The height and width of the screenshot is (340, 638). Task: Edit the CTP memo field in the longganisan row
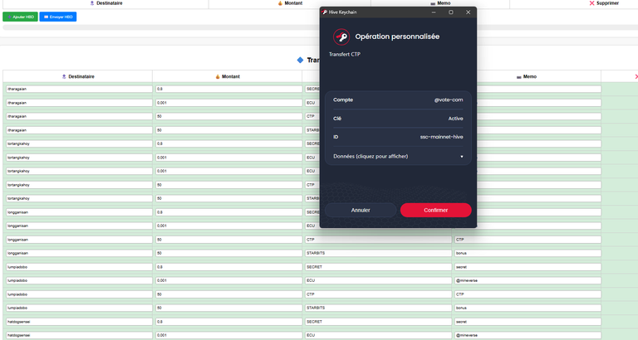point(528,240)
